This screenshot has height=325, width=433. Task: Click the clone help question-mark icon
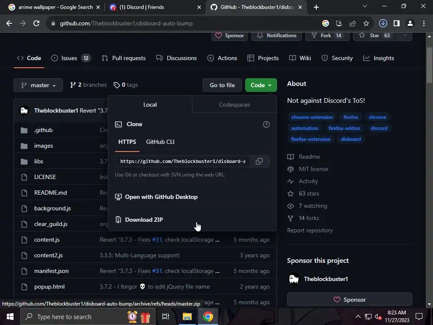click(x=266, y=124)
